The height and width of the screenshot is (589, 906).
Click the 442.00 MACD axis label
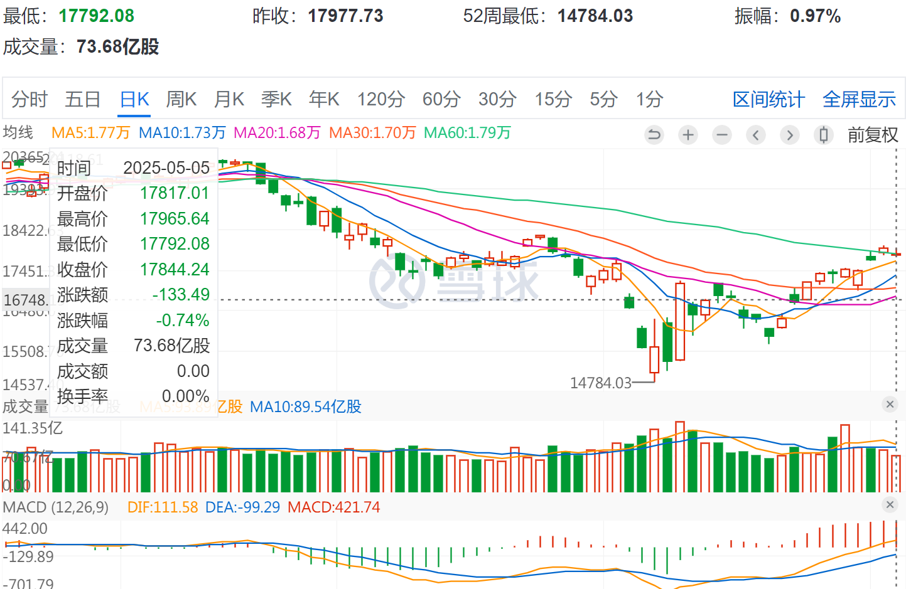click(25, 529)
